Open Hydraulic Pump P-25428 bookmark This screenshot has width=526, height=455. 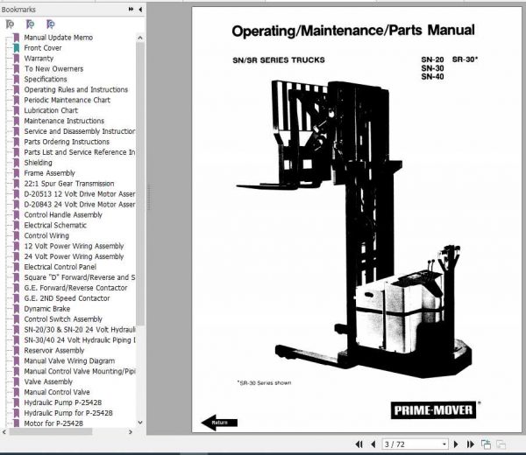click(x=63, y=402)
